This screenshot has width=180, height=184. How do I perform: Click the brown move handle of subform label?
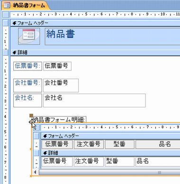click(x=31, y=116)
